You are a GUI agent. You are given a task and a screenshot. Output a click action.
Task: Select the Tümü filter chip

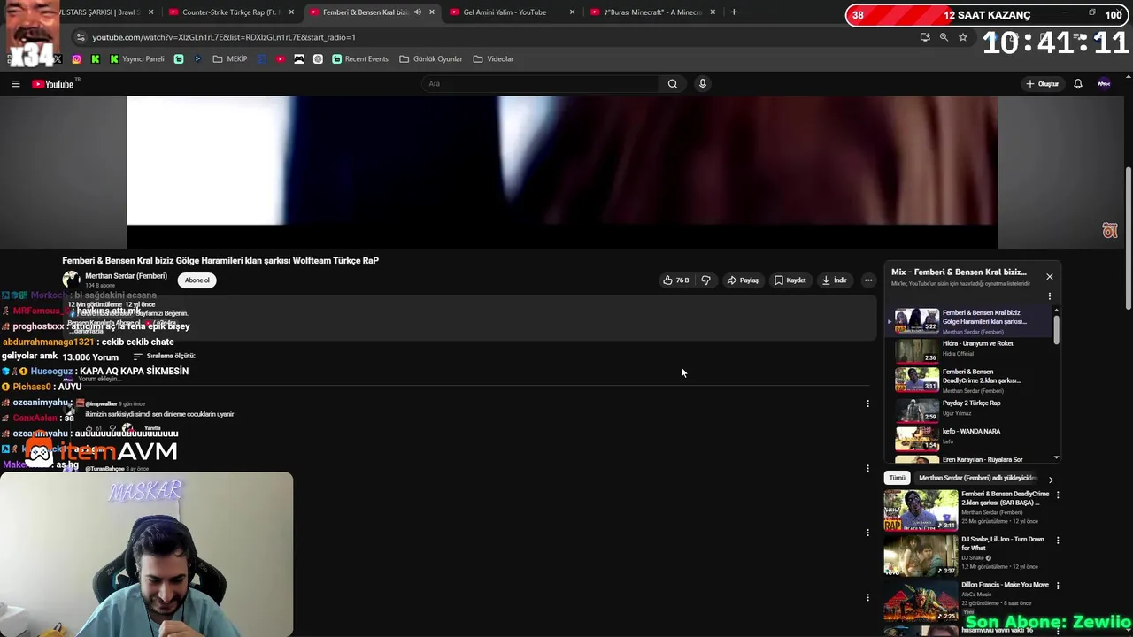tap(898, 478)
